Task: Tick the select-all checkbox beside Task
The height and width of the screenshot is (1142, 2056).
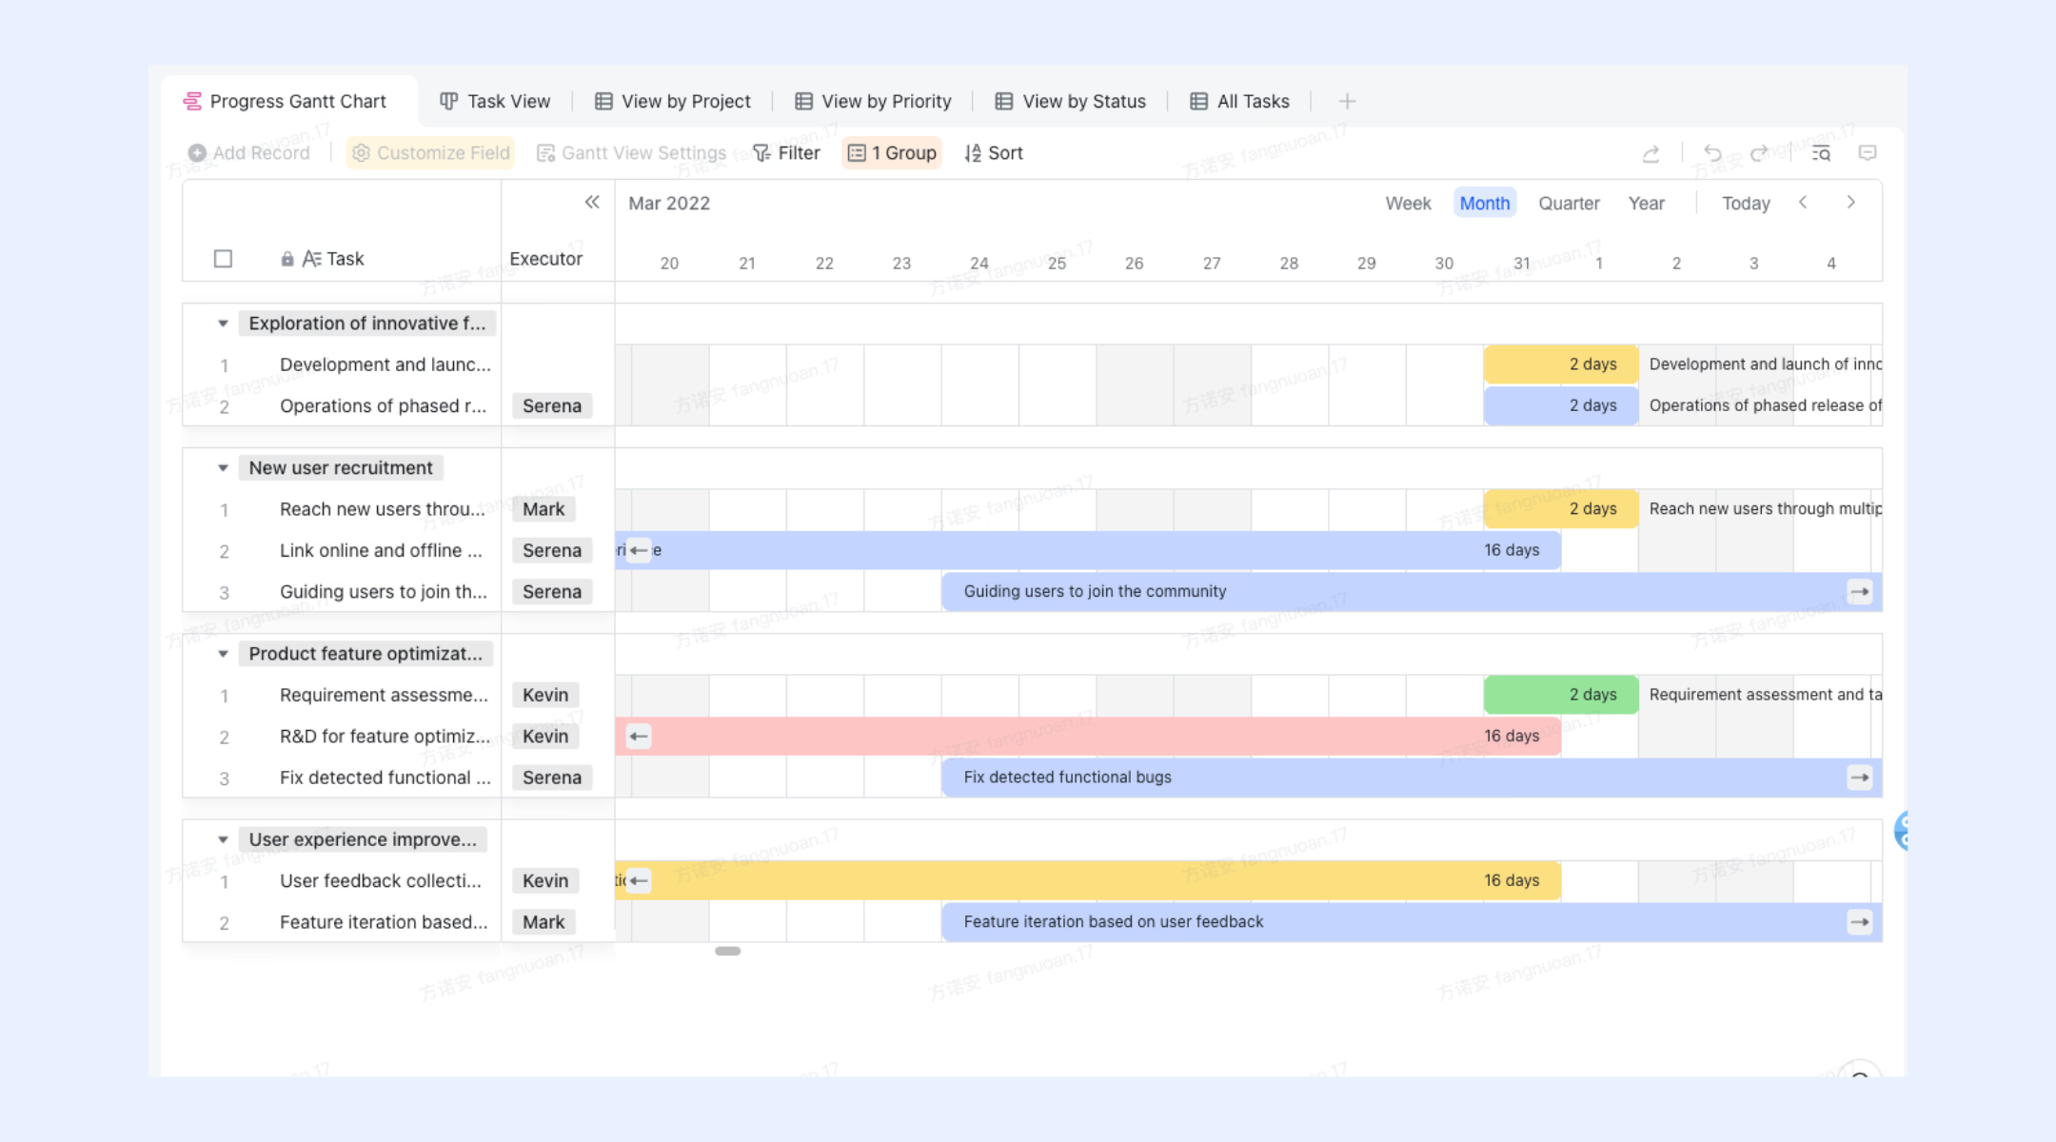Action: pyautogui.click(x=223, y=259)
